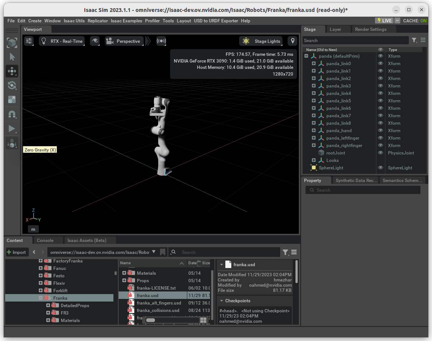The height and width of the screenshot is (341, 432).
Task: Open the Stage options hamburger menu
Action: coord(423,41)
